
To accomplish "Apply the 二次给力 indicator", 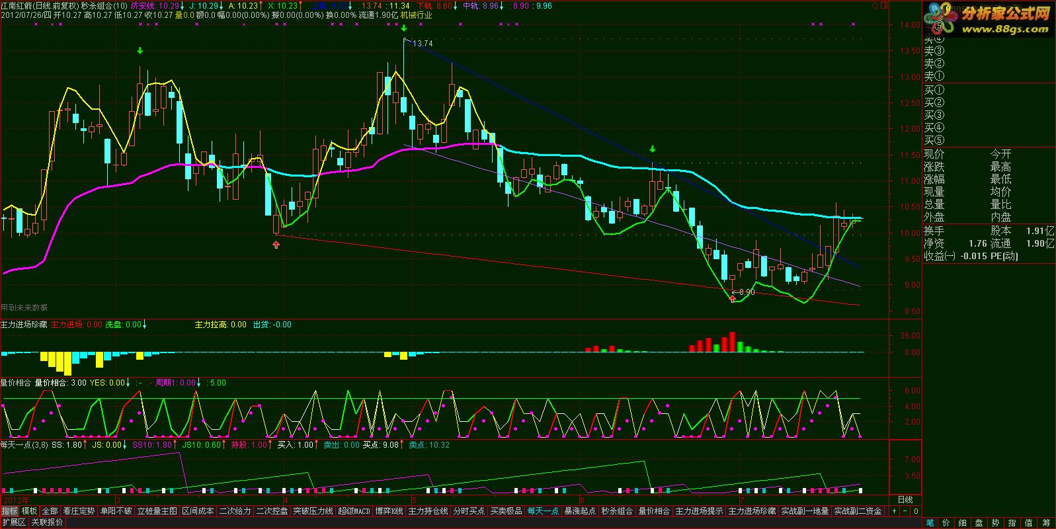I will pyautogui.click(x=235, y=511).
